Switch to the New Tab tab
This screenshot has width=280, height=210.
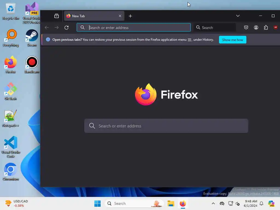(x=94, y=16)
